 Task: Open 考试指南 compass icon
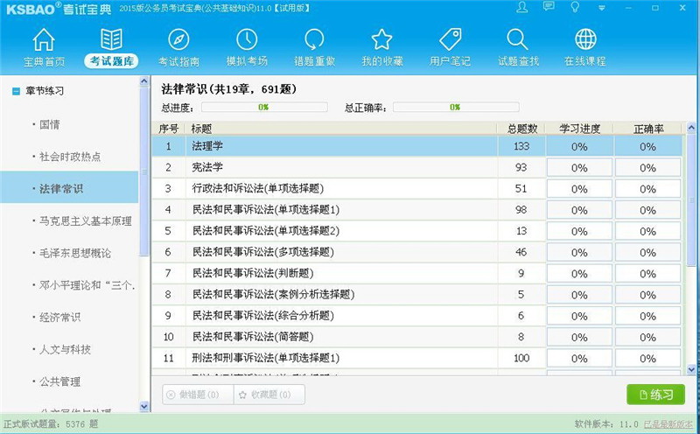178,47
